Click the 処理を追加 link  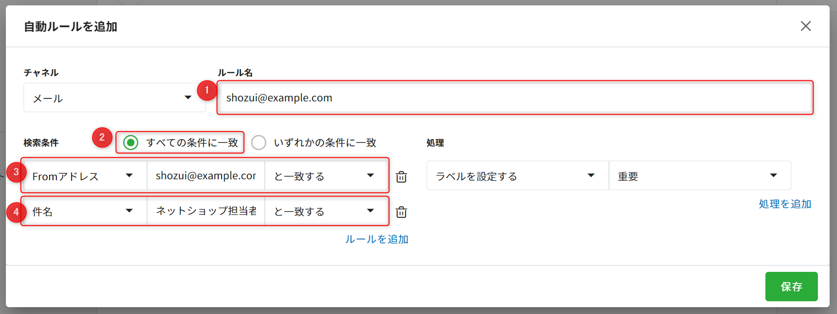(x=785, y=204)
